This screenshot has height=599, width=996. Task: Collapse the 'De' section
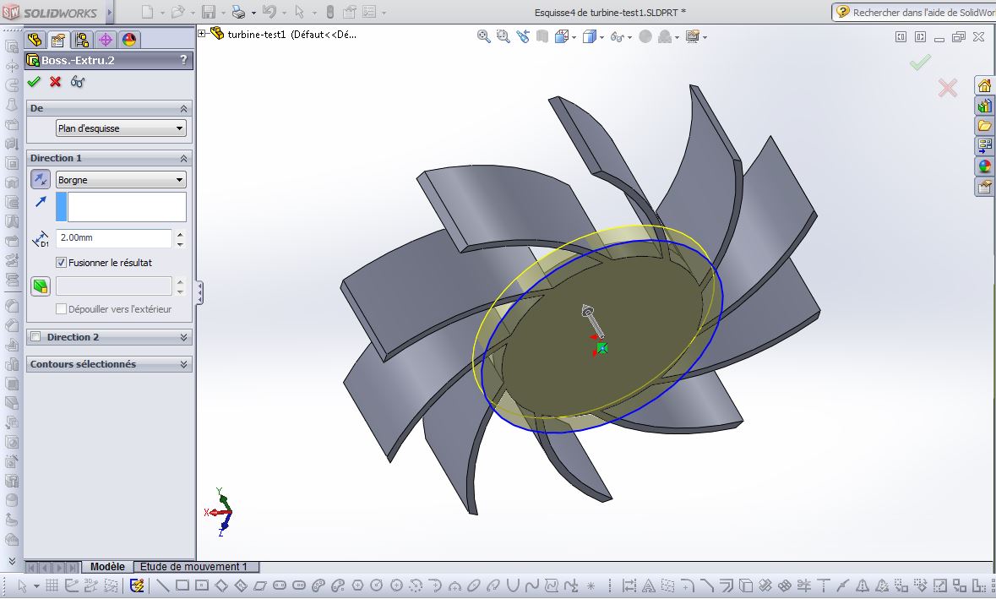point(183,109)
